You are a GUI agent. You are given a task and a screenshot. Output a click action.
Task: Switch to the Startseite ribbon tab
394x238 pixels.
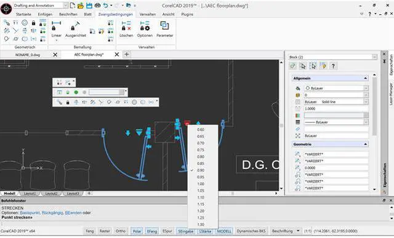point(23,14)
